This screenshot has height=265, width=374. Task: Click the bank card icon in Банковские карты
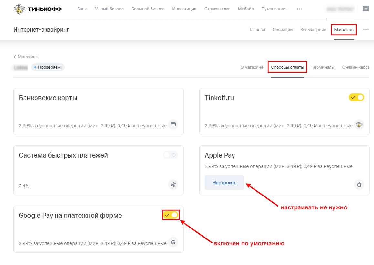tap(173, 124)
